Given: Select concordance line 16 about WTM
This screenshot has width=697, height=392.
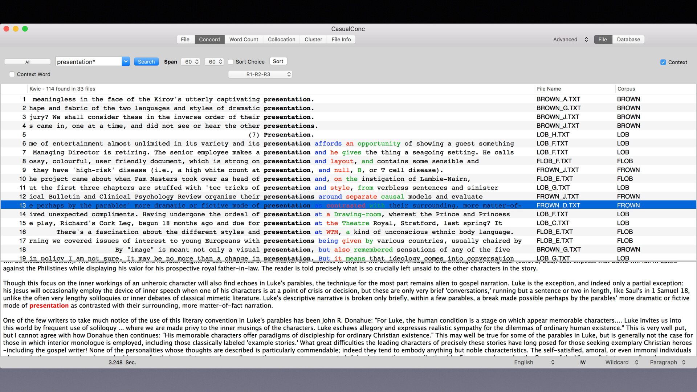Looking at the screenshot, I should [x=348, y=232].
